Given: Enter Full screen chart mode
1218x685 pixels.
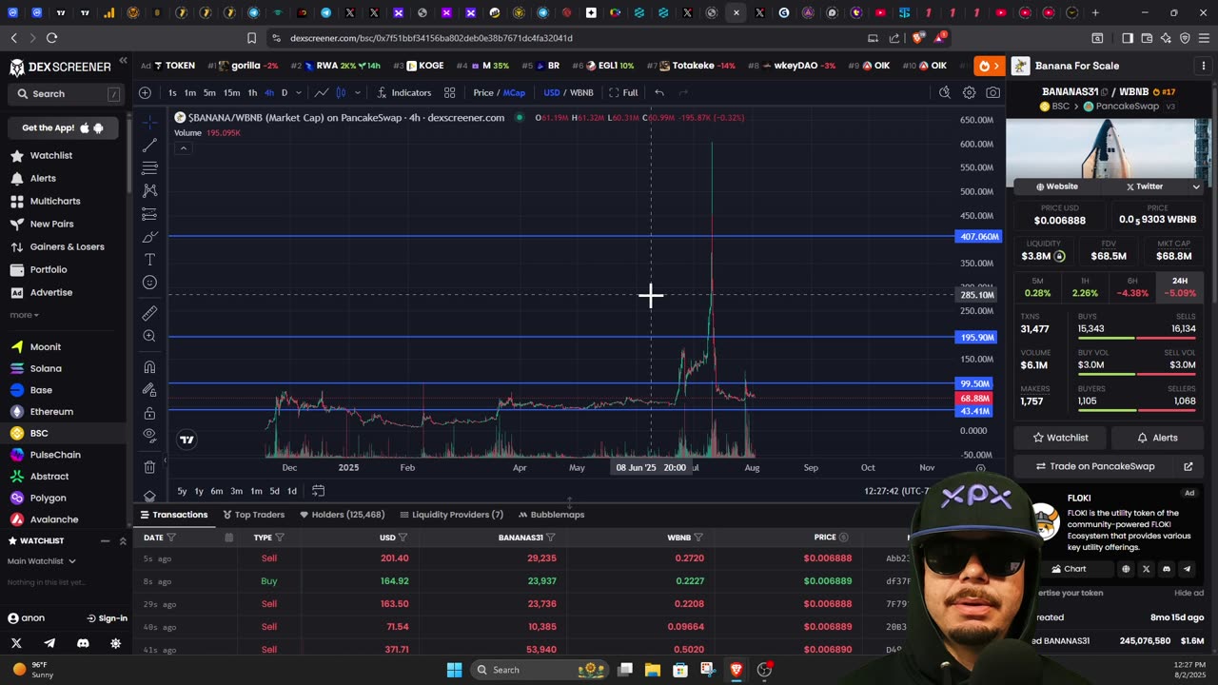Looking at the screenshot, I should coord(623,92).
